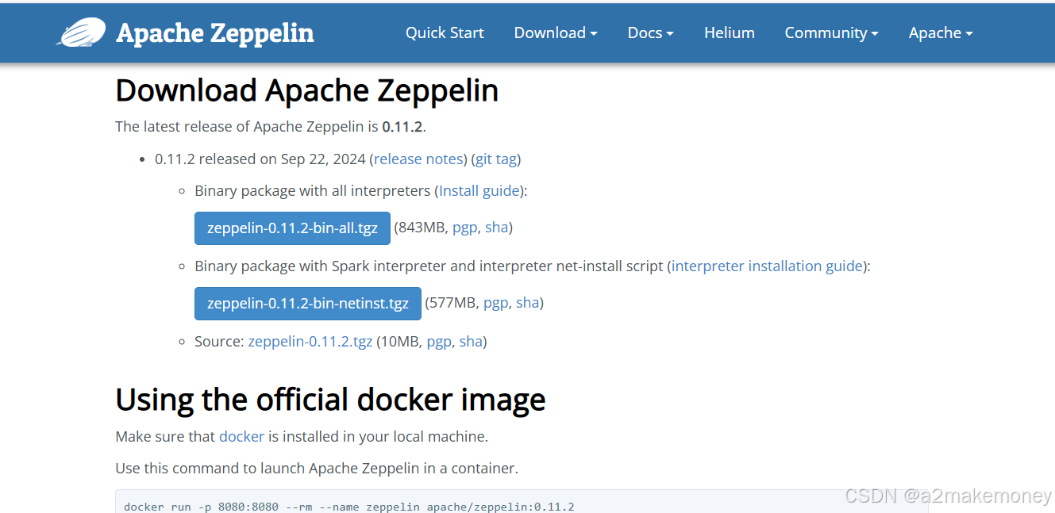The width and height of the screenshot is (1055, 513).
Task: Click the Apache Zeppelin logo icon
Action: 79,33
